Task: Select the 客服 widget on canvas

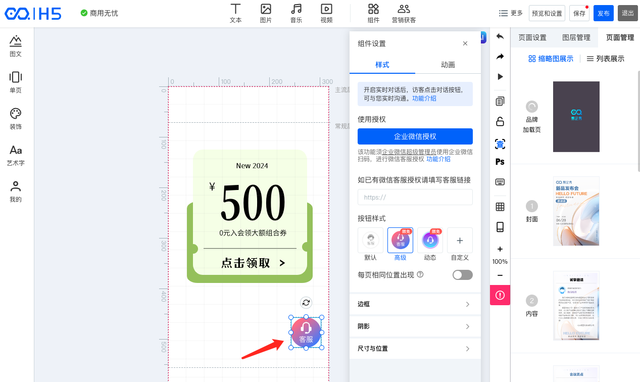Action: pos(306,332)
